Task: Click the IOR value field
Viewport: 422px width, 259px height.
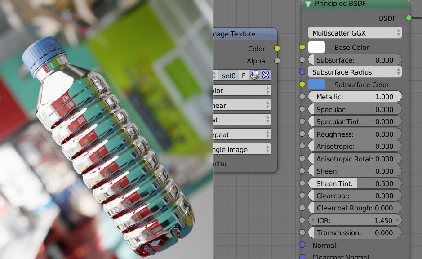Action: (355, 220)
